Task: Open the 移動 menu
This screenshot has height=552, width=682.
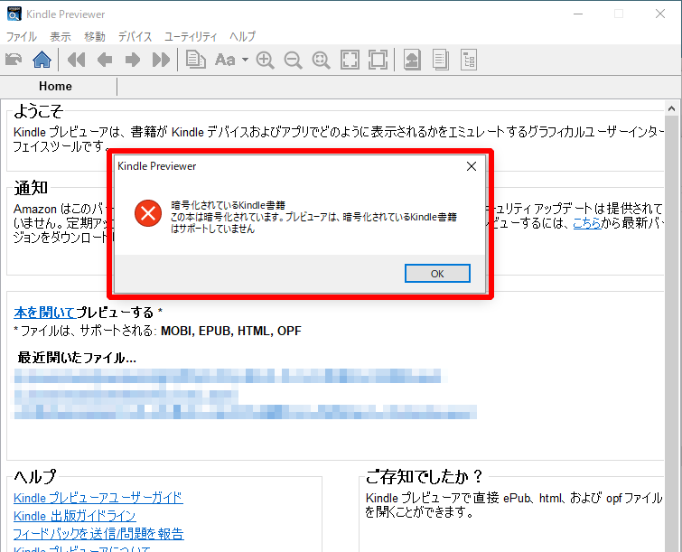Action: coord(95,36)
